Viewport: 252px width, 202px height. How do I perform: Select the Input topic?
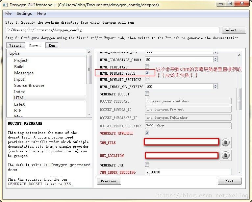pyautogui.click(x=19, y=79)
